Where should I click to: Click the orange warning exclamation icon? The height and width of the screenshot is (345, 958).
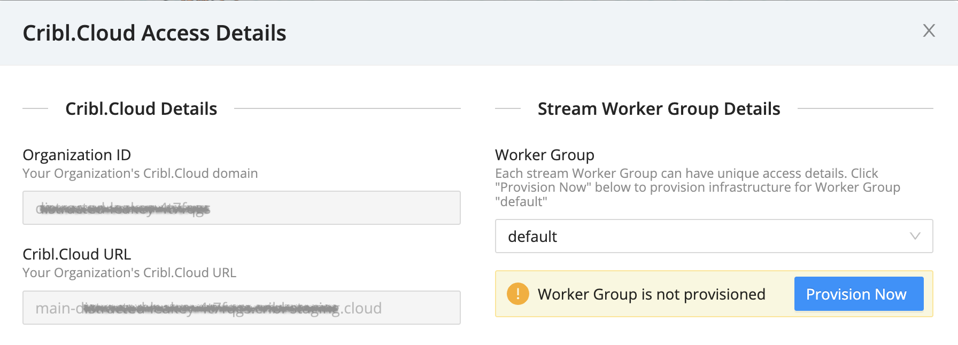tap(517, 294)
